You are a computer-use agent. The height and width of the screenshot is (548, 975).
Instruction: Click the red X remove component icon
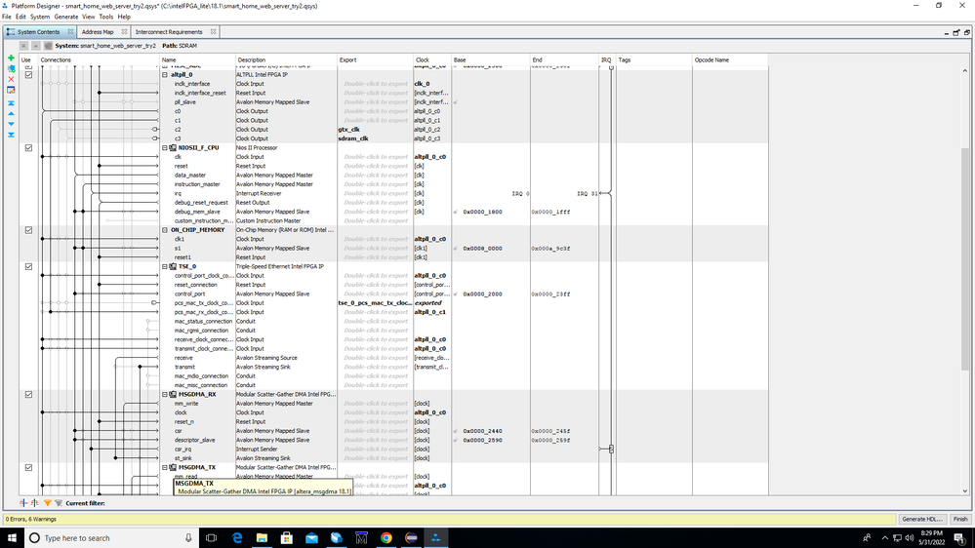(x=11, y=80)
